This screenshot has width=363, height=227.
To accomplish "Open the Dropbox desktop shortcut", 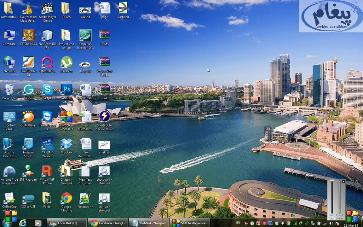I will [66, 146].
